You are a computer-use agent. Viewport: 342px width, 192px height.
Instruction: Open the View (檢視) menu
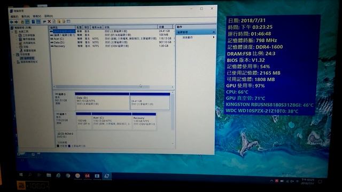point(37,16)
